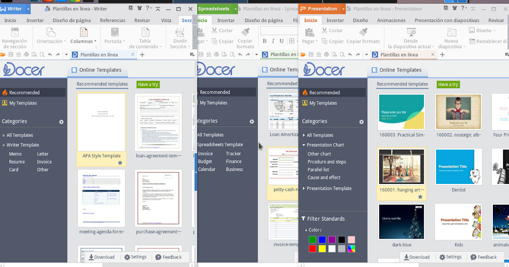Open Diseño layout dropdown in Presentation ribbon
The image size is (509, 267).
point(483,31)
